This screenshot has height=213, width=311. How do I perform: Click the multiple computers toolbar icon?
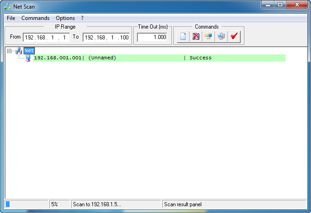point(221,37)
